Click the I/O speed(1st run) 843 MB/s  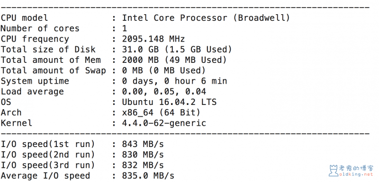(143, 144)
